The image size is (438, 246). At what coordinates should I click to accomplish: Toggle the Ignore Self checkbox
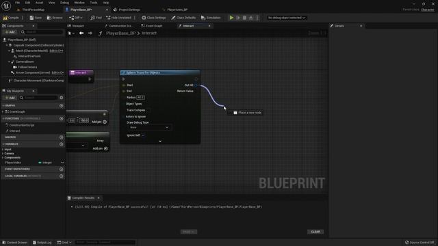[143, 135]
